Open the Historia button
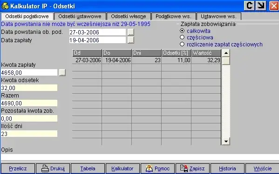The width and height of the screenshot is (279, 174). click(x=227, y=168)
